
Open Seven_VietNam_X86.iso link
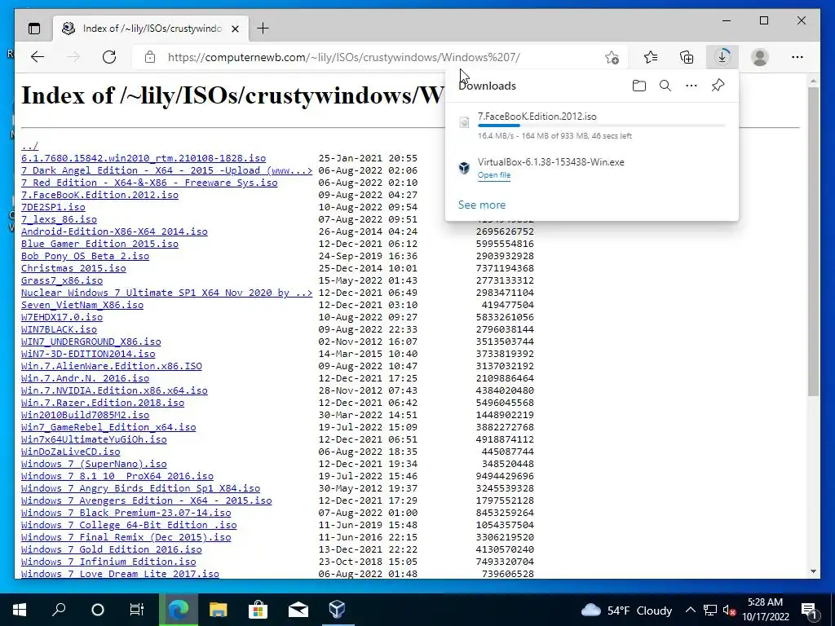point(82,305)
